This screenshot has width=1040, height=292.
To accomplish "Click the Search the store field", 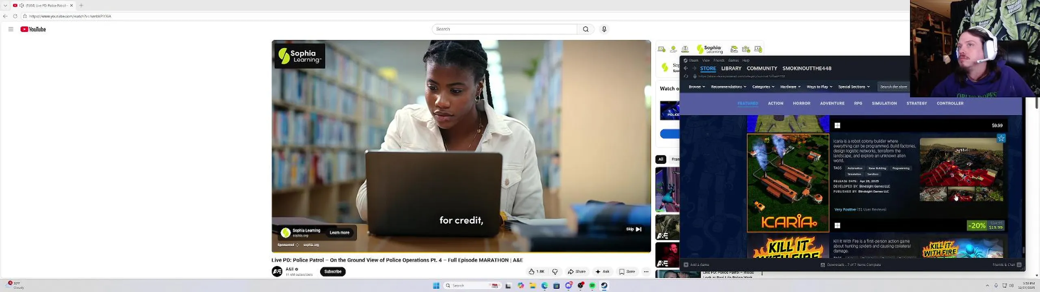I will [x=893, y=87].
